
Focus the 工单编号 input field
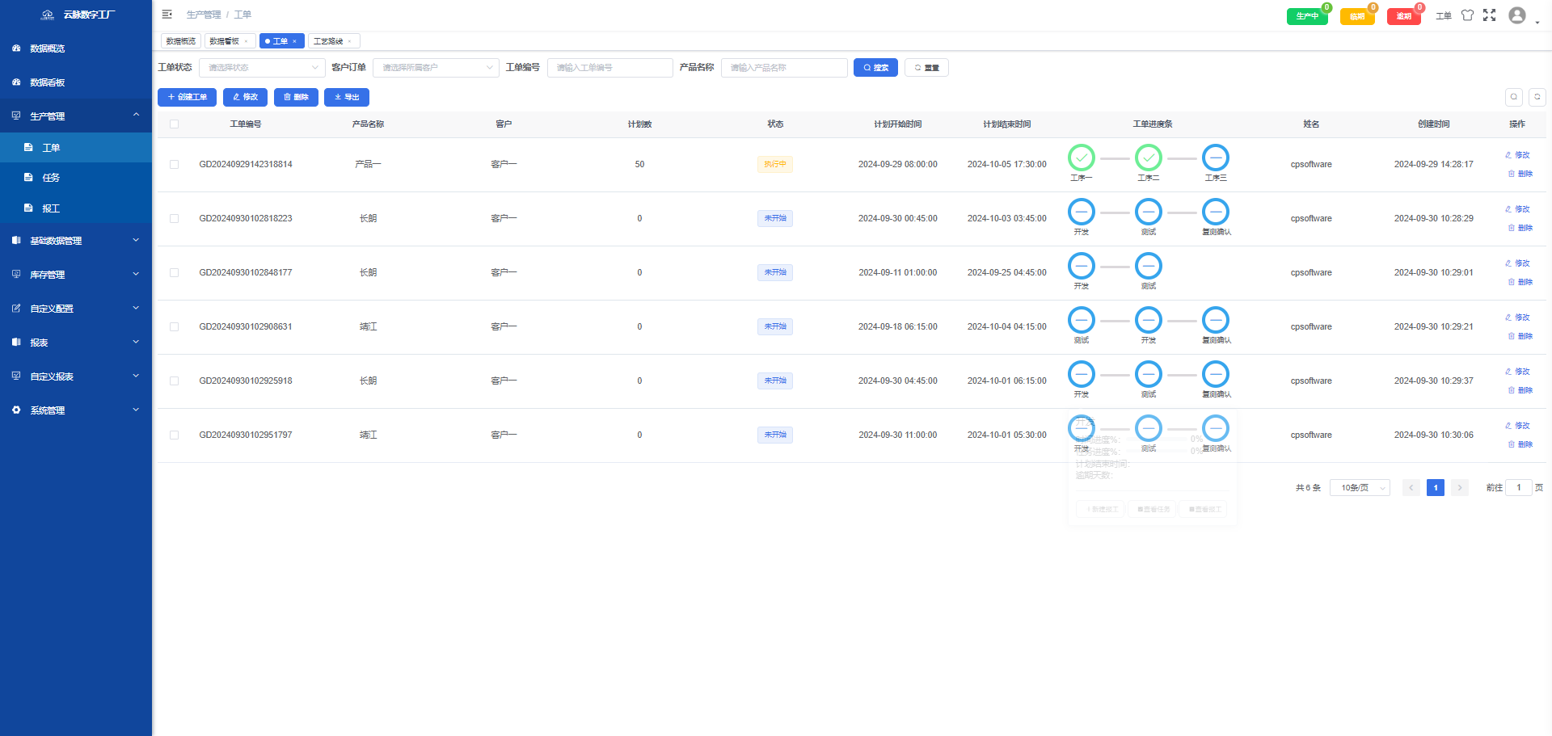[610, 68]
